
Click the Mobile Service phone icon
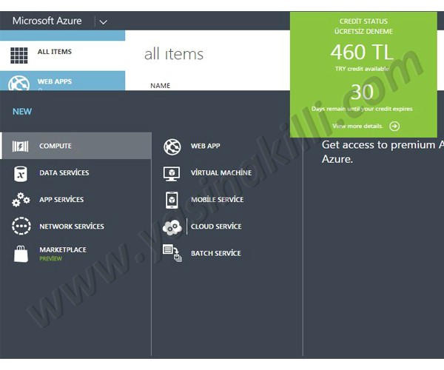pos(172,200)
